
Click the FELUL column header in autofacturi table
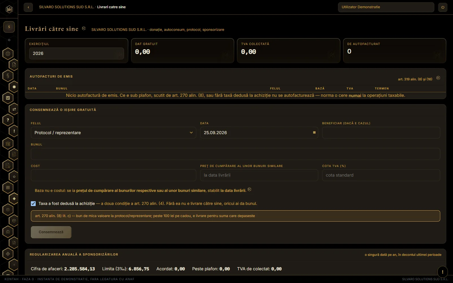[275, 89]
